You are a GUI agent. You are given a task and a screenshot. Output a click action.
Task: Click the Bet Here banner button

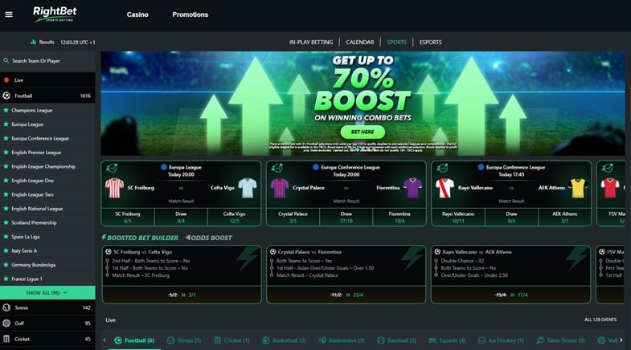pyautogui.click(x=363, y=132)
